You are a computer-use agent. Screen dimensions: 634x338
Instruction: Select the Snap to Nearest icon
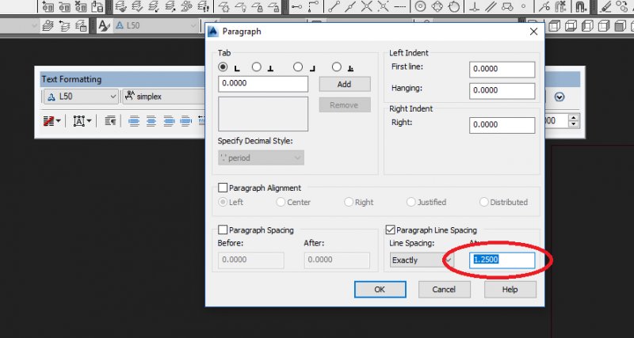click(x=544, y=6)
